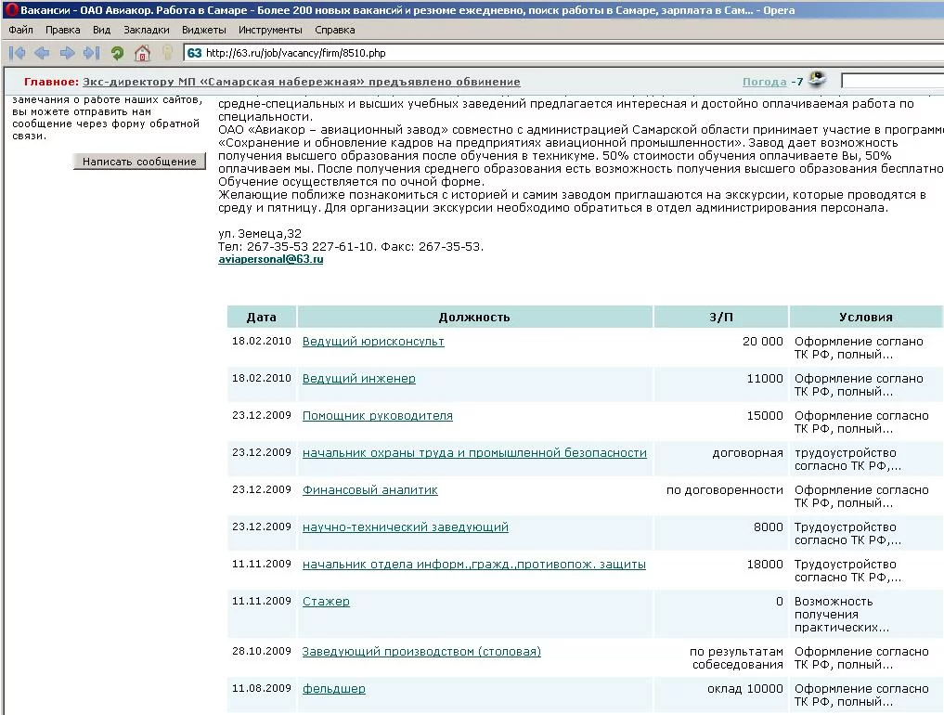Open the Закладки menu

pyautogui.click(x=146, y=30)
